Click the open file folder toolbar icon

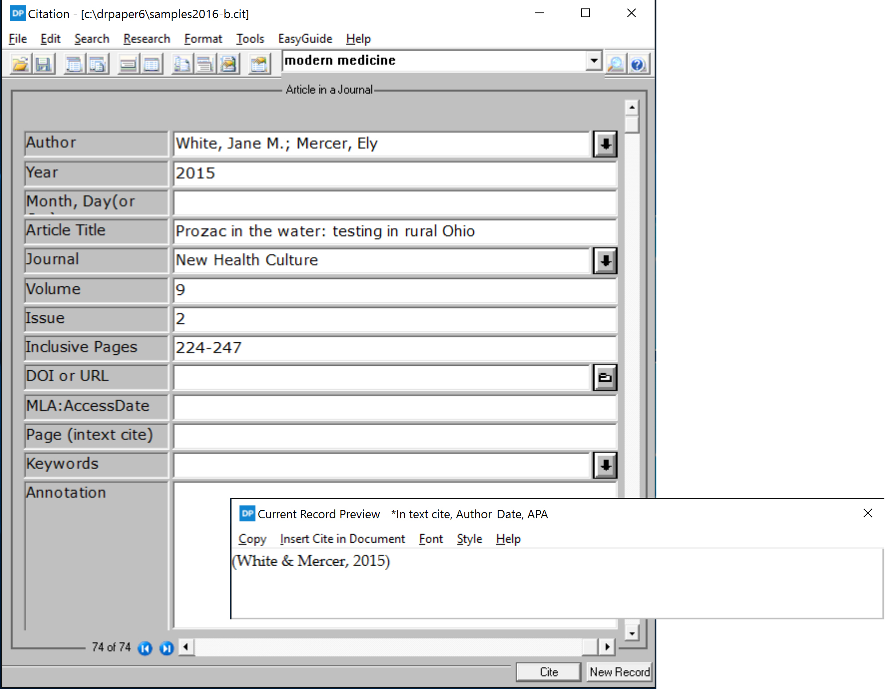[x=20, y=65]
